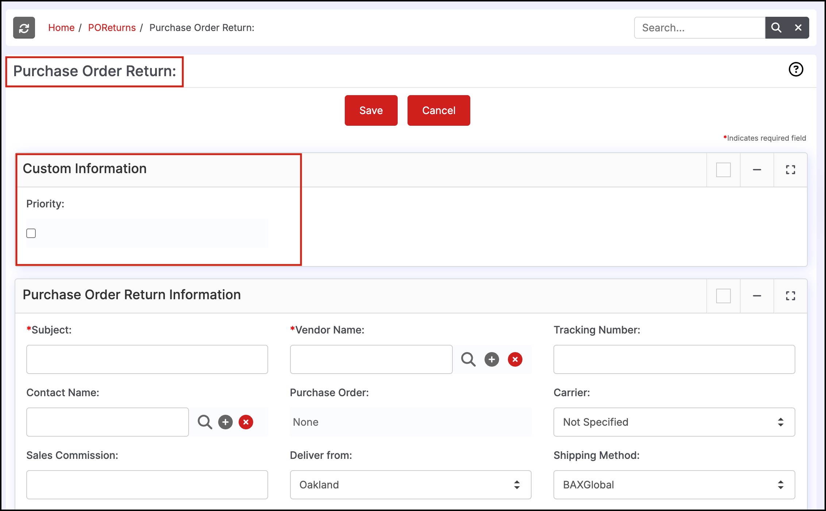Image resolution: width=826 pixels, height=511 pixels.
Task: Click the Vendor Name input field
Action: (x=371, y=359)
